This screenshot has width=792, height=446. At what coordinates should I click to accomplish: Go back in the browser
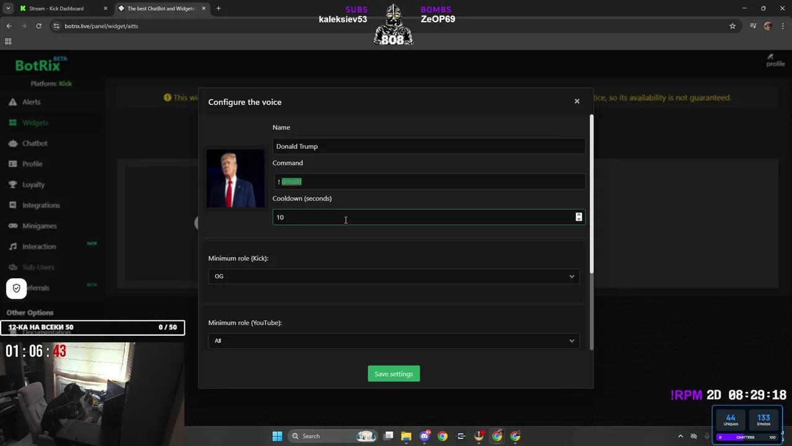tap(9, 26)
